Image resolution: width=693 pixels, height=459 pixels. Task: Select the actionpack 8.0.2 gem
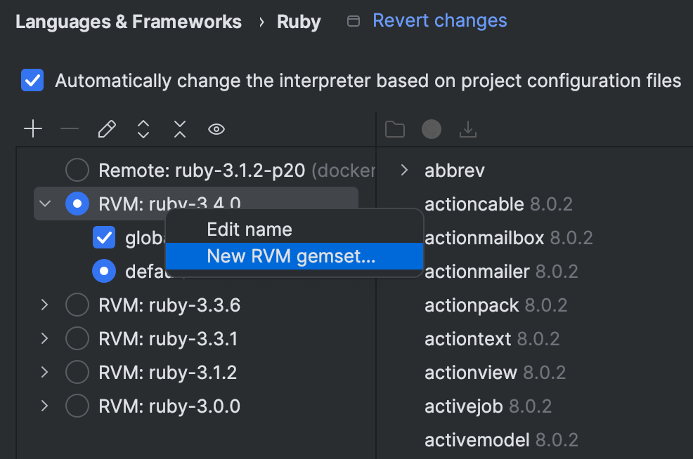pos(496,305)
